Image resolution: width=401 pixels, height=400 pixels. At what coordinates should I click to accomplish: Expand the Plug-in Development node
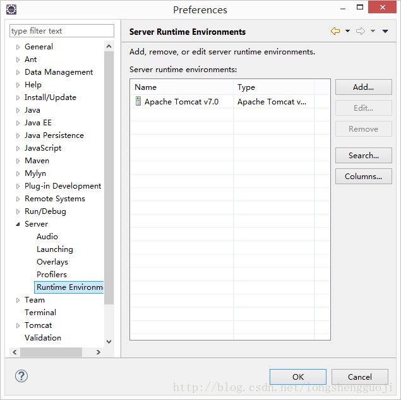(x=18, y=186)
